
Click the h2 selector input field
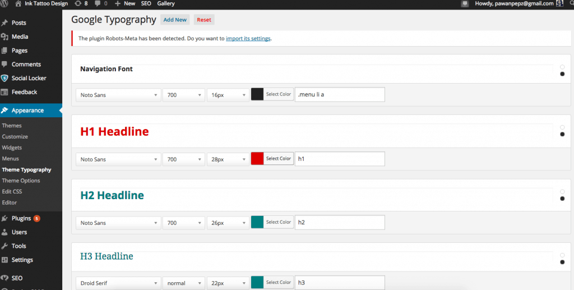[x=340, y=222]
